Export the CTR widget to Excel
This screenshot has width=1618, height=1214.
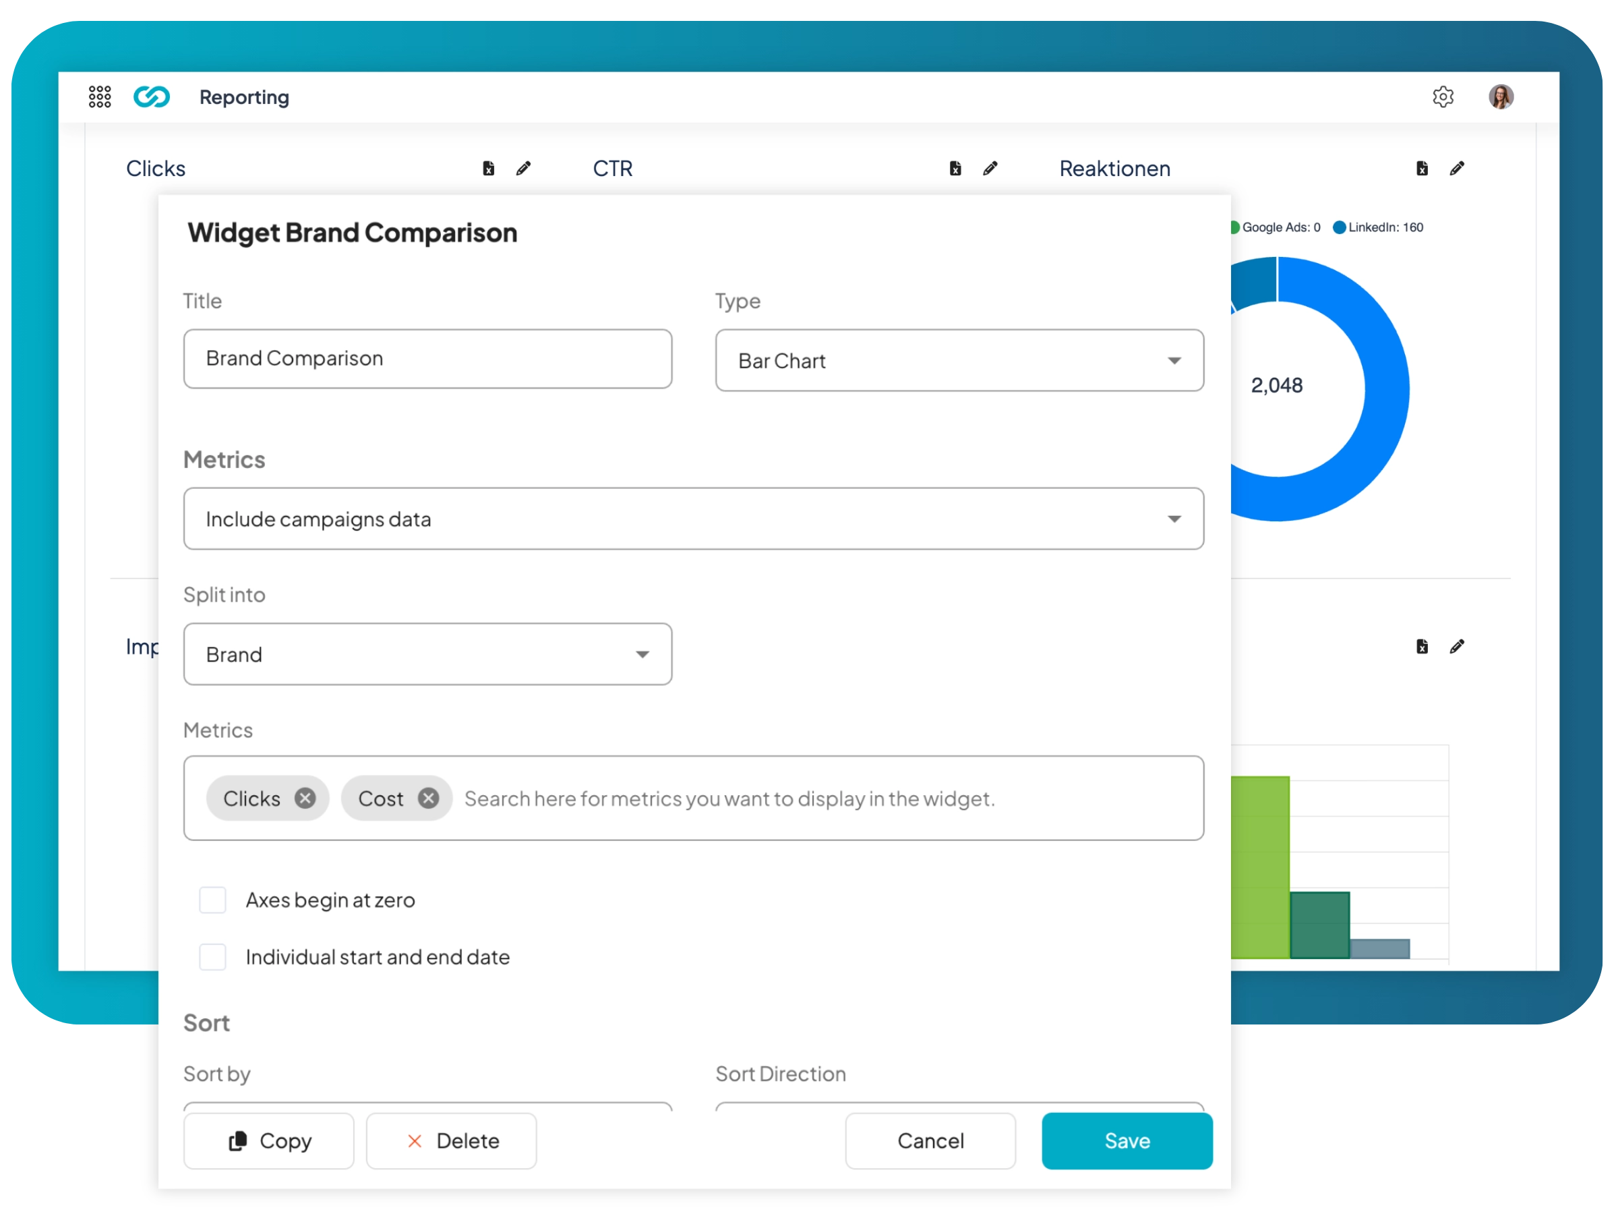click(955, 169)
